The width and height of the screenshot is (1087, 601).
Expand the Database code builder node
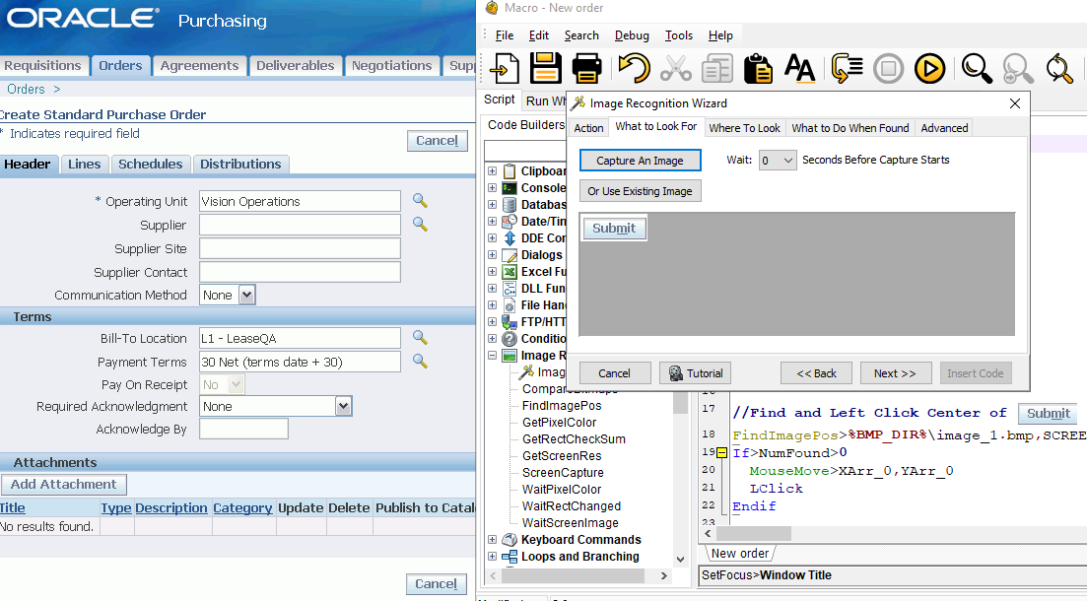[x=492, y=205]
